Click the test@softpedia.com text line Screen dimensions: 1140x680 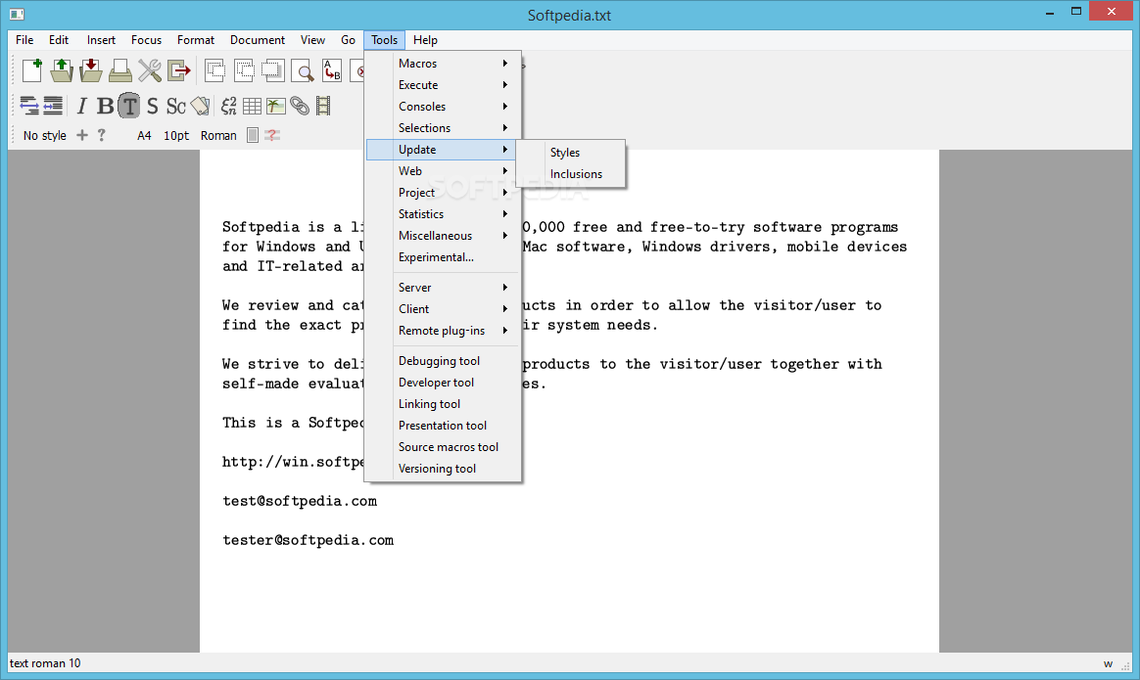click(300, 501)
